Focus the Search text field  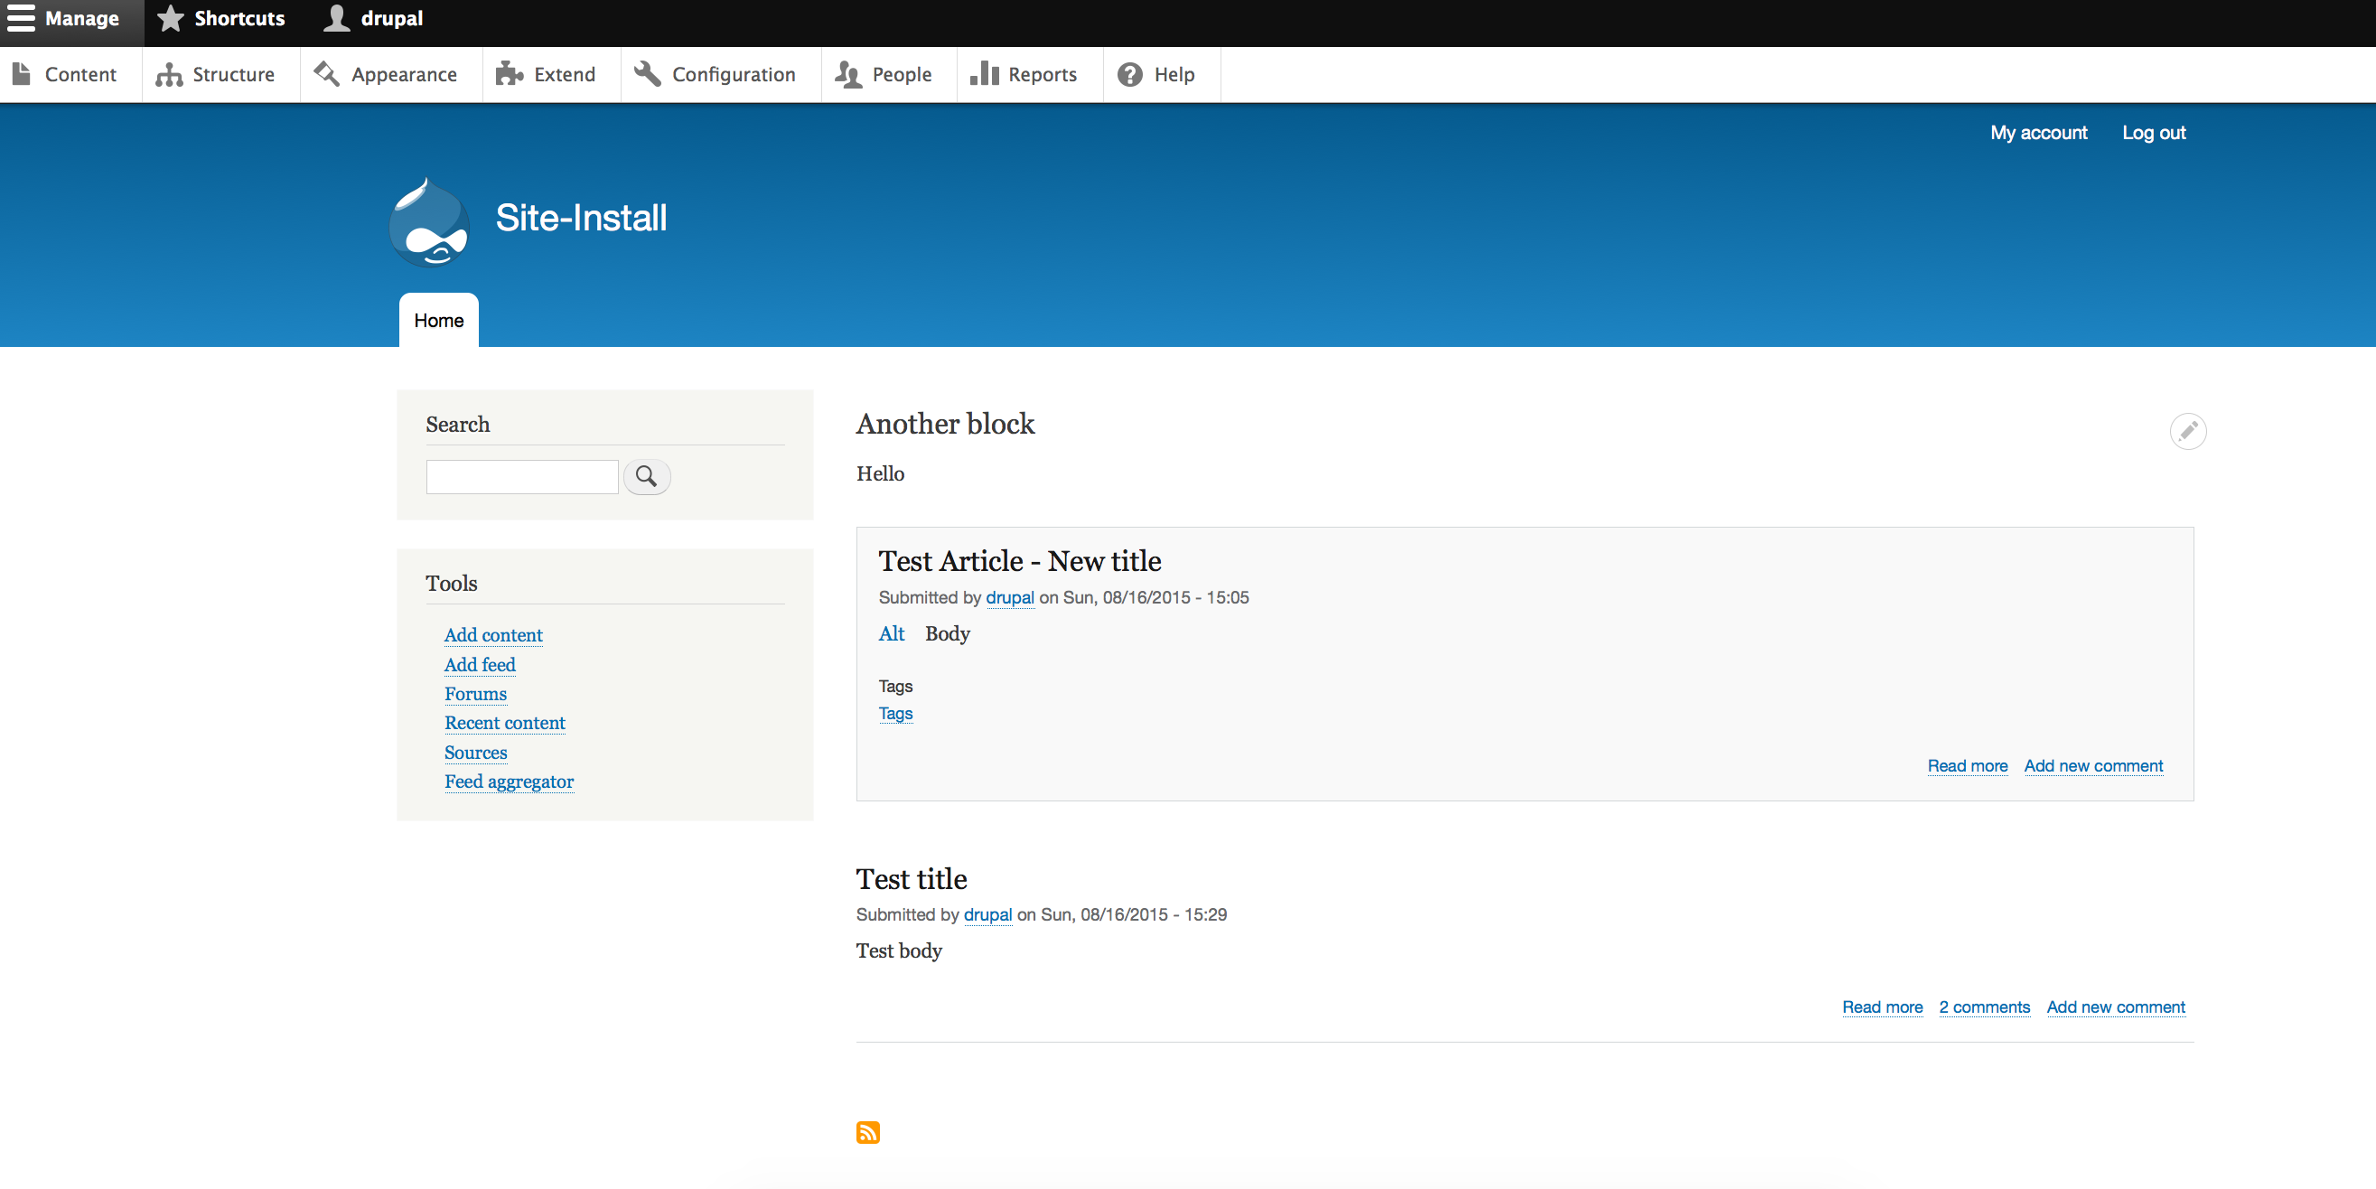point(522,477)
